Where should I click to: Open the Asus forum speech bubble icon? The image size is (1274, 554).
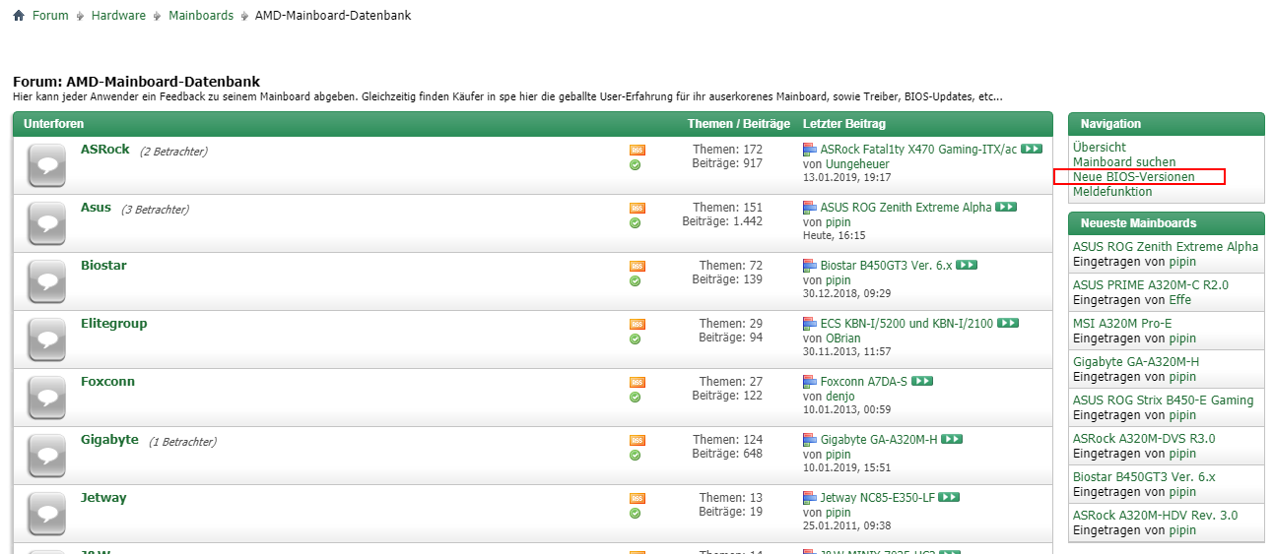pos(46,223)
